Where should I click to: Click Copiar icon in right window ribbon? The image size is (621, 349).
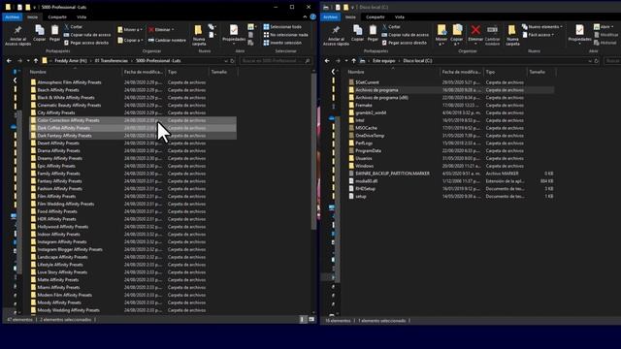(357, 33)
